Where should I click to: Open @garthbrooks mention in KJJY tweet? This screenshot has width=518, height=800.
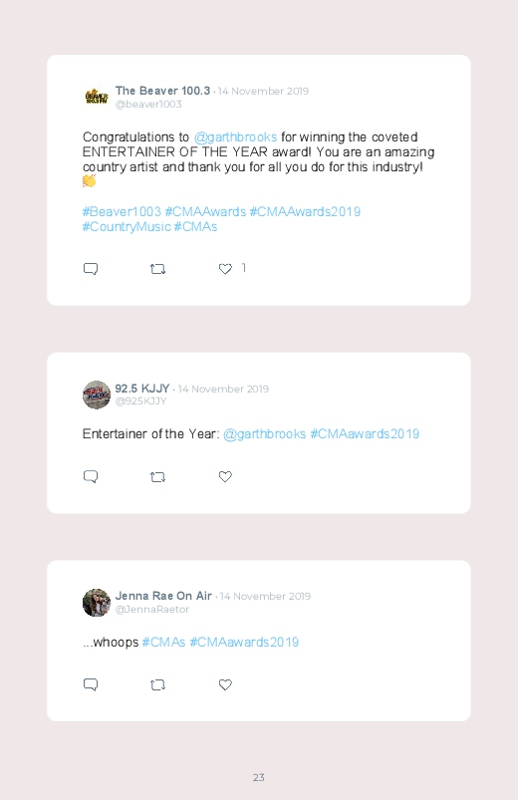[x=264, y=434]
